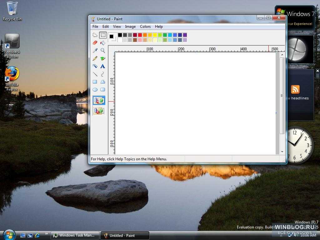Screen dimensions: 320x240
Task: Open the File menu
Action: [95, 27]
